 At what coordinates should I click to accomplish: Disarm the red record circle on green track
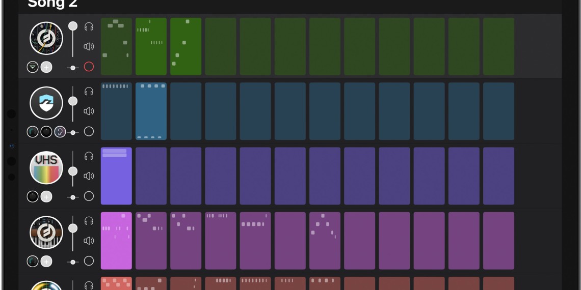[x=89, y=67]
